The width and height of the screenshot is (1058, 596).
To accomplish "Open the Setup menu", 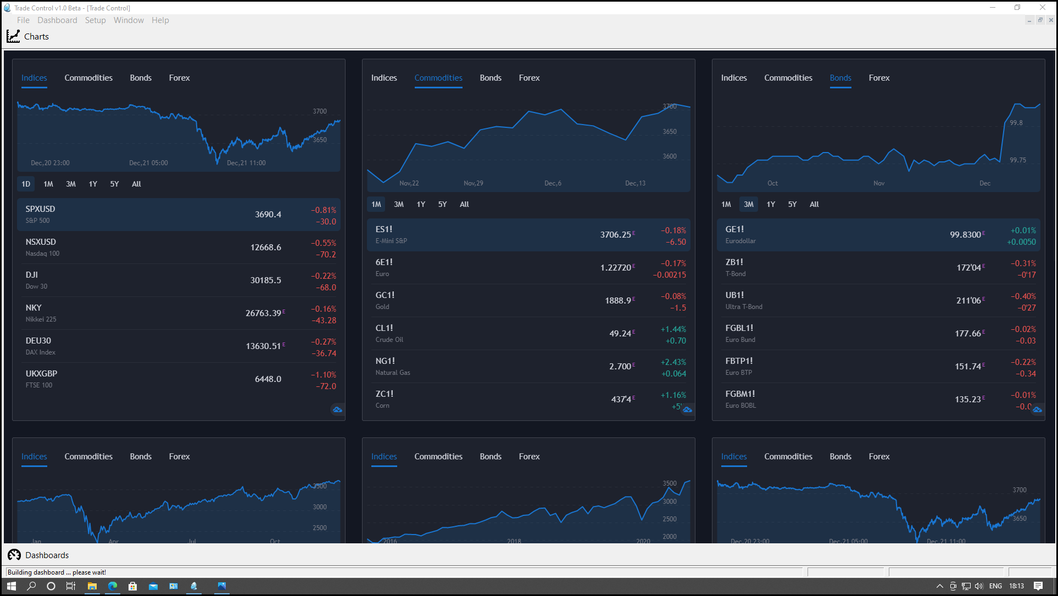I will tap(95, 20).
